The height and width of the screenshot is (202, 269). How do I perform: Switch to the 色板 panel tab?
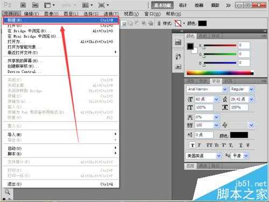[x=203, y=37]
